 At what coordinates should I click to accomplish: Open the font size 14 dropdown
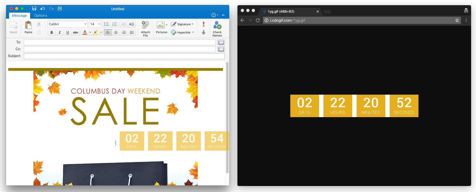[x=99, y=24]
